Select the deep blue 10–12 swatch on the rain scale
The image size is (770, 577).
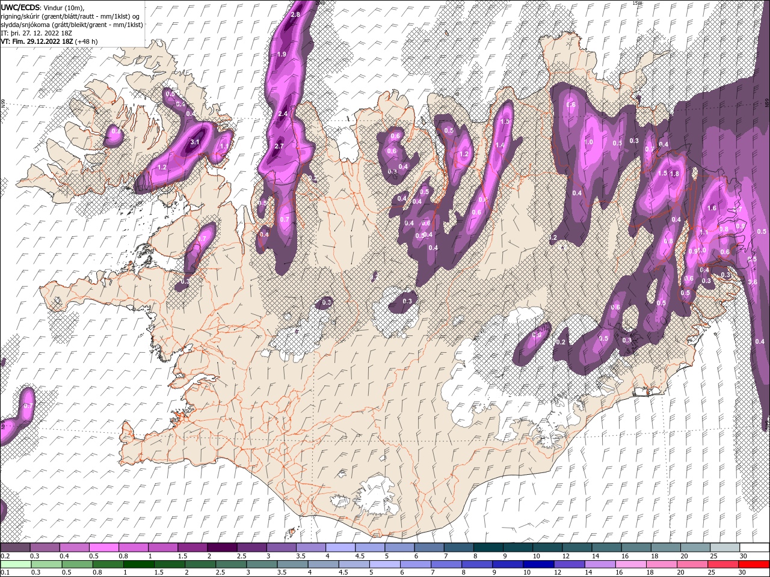(x=538, y=564)
